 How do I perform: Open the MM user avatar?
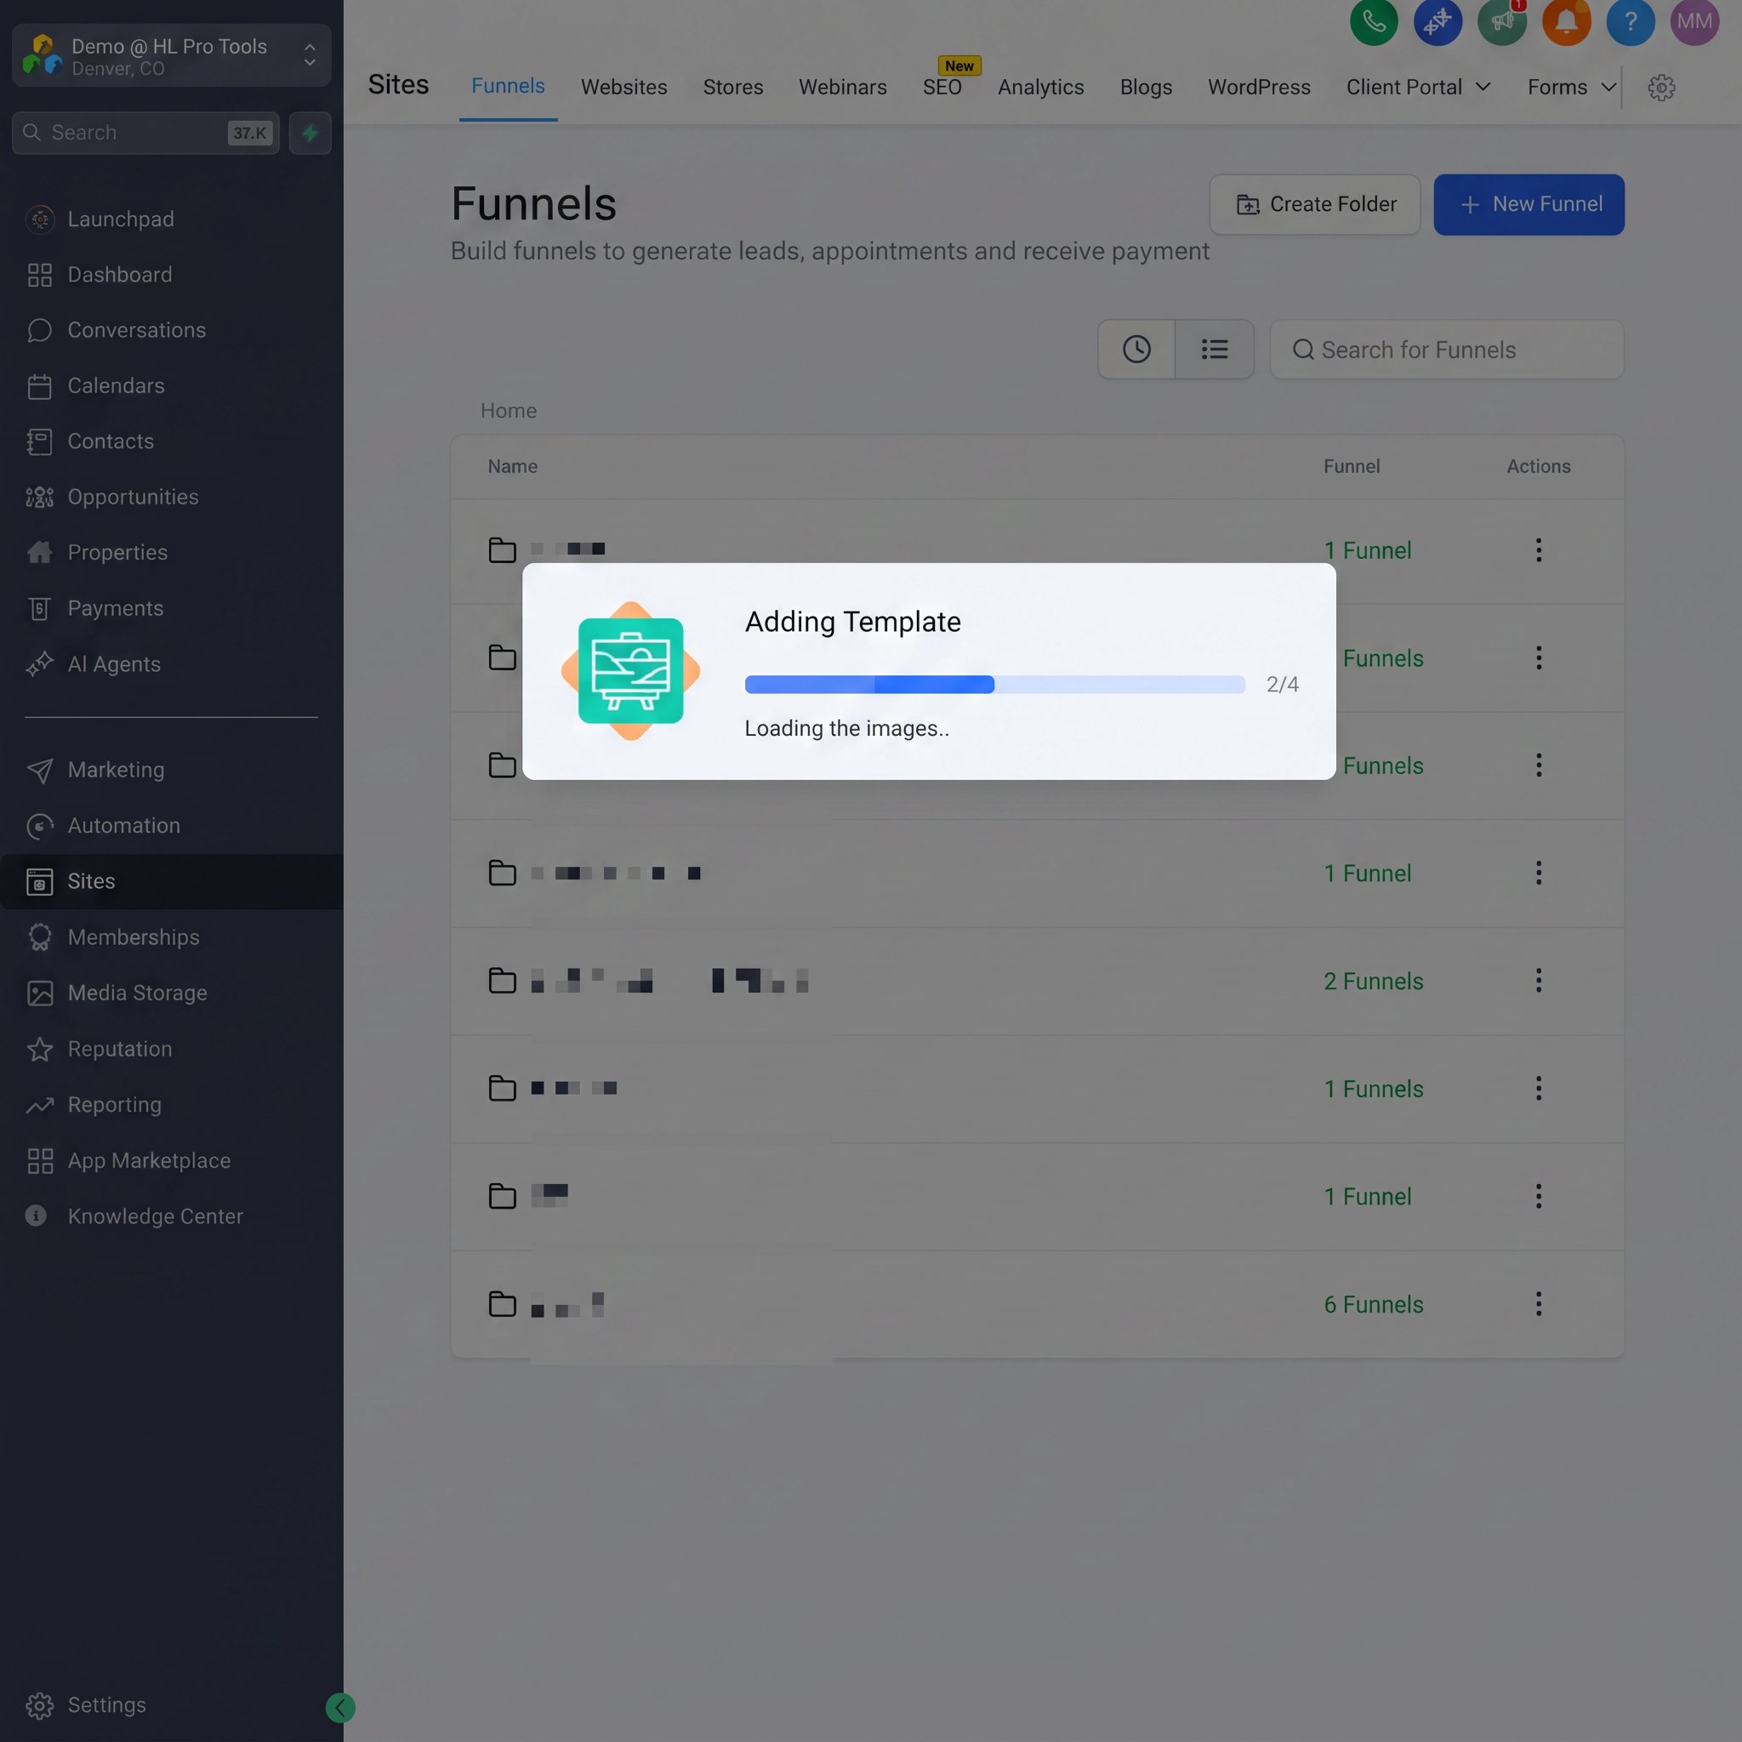[1694, 20]
